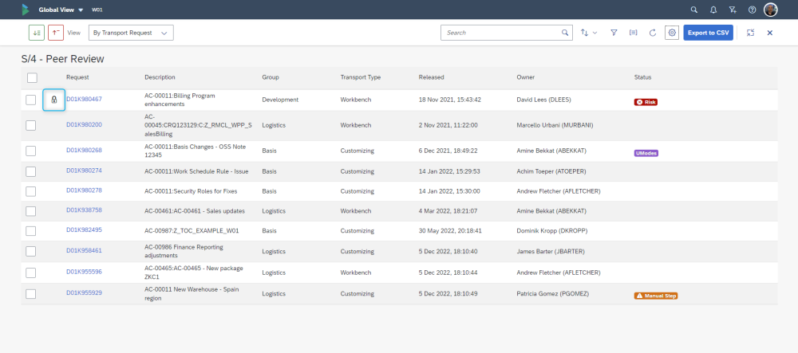Click the Owner column header
Image resolution: width=798 pixels, height=353 pixels.
click(x=525, y=77)
